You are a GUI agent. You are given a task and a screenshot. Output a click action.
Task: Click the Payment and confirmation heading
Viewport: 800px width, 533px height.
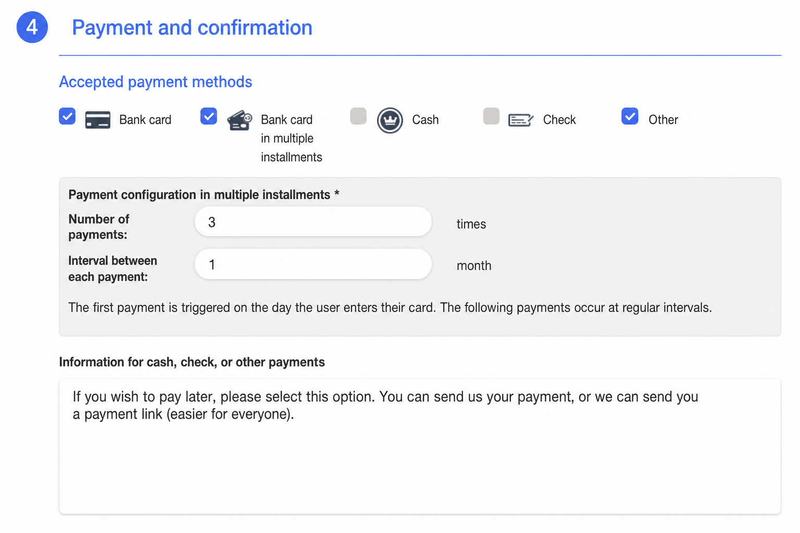coord(192,28)
